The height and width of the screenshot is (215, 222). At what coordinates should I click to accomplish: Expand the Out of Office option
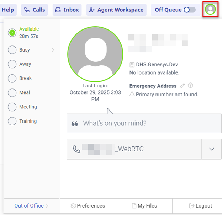tap(31, 206)
